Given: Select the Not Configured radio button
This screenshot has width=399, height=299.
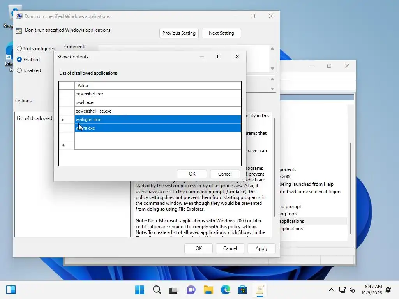Looking at the screenshot, I should [x=19, y=49].
